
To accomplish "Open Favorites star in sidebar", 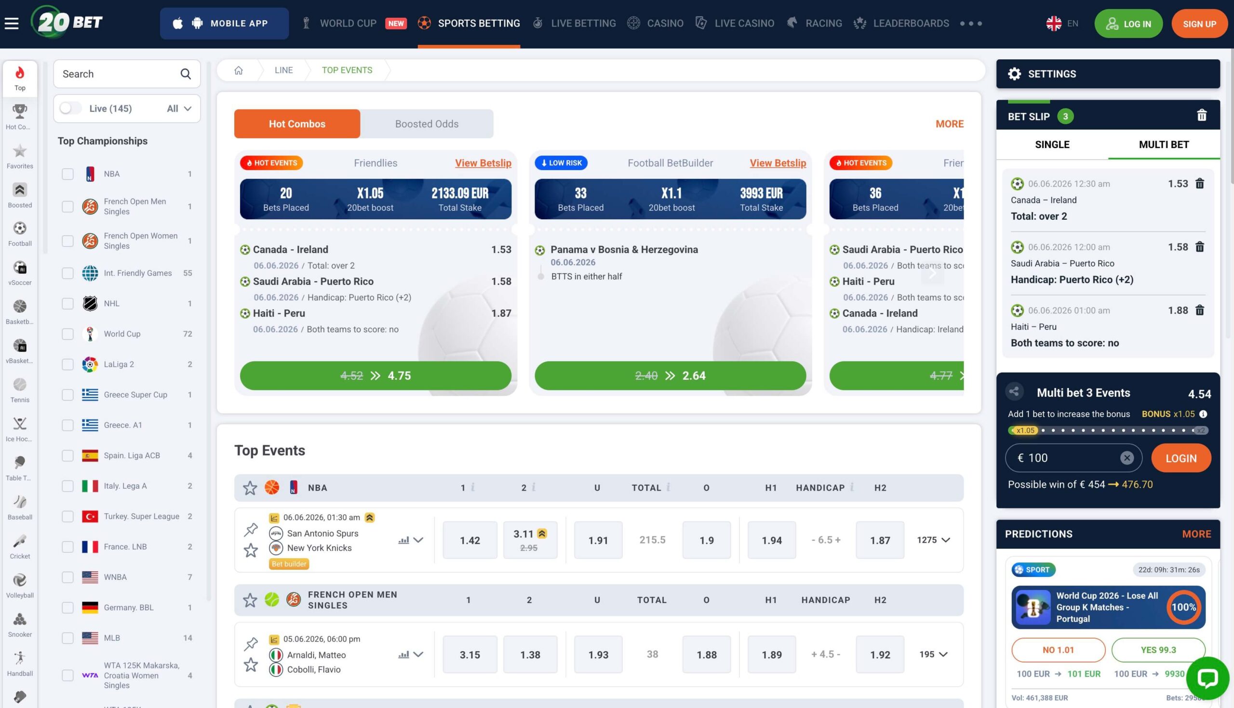I will click(x=20, y=156).
